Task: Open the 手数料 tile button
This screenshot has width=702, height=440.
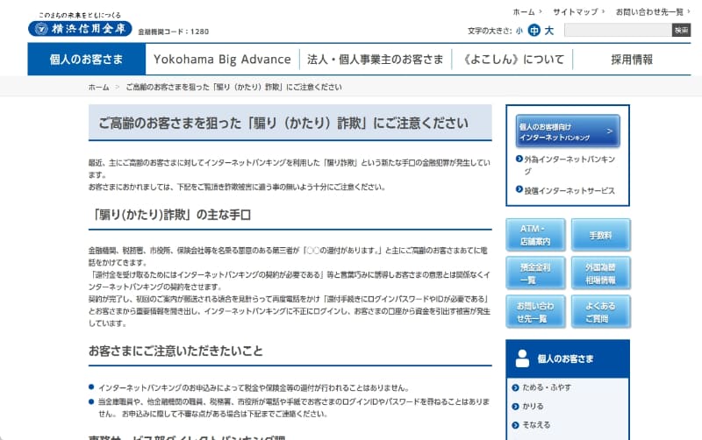Action: 600,235
